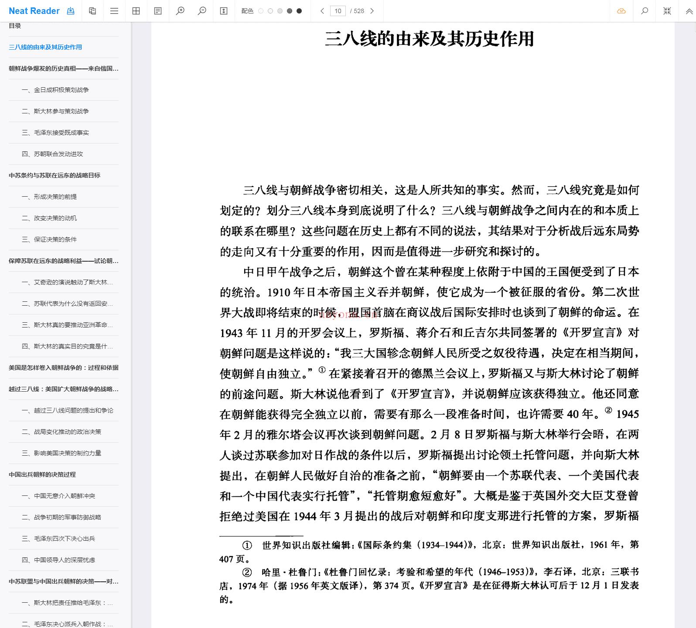Image resolution: width=696 pixels, height=628 pixels.
Task: Open chapter 朝鲜战争爆发的历史真相 in contents
Action: [64, 68]
